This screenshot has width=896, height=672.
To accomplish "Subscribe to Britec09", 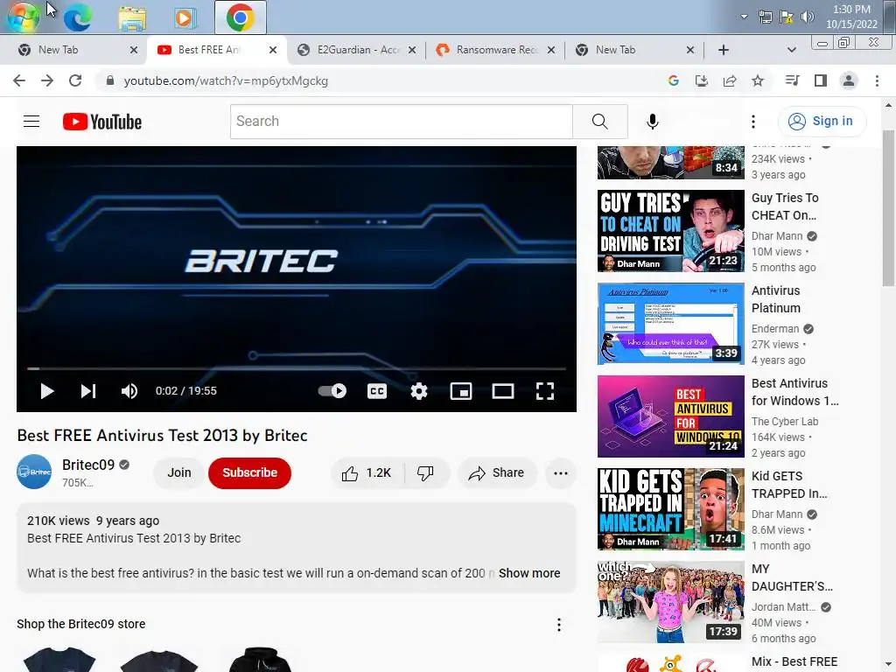I will 249,472.
